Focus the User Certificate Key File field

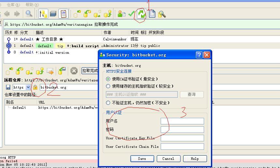(182, 138)
